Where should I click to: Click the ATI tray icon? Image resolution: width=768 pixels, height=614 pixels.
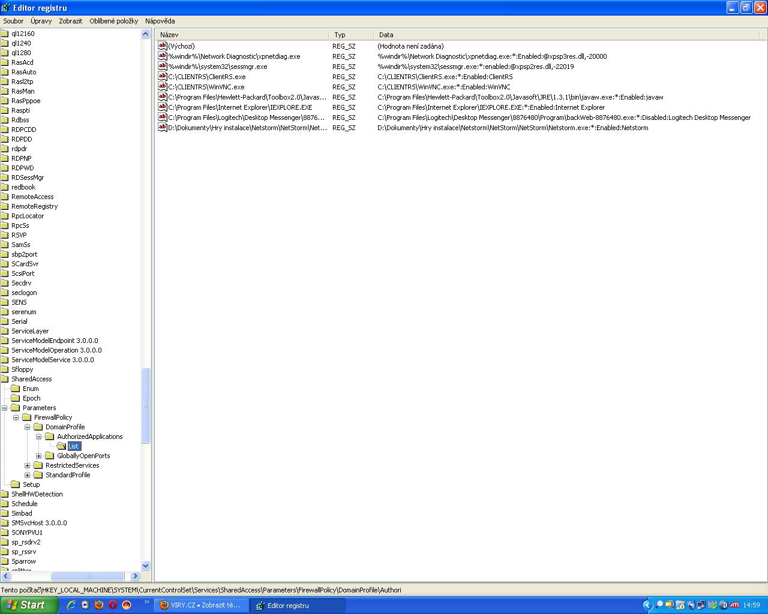pyautogui.click(x=734, y=605)
